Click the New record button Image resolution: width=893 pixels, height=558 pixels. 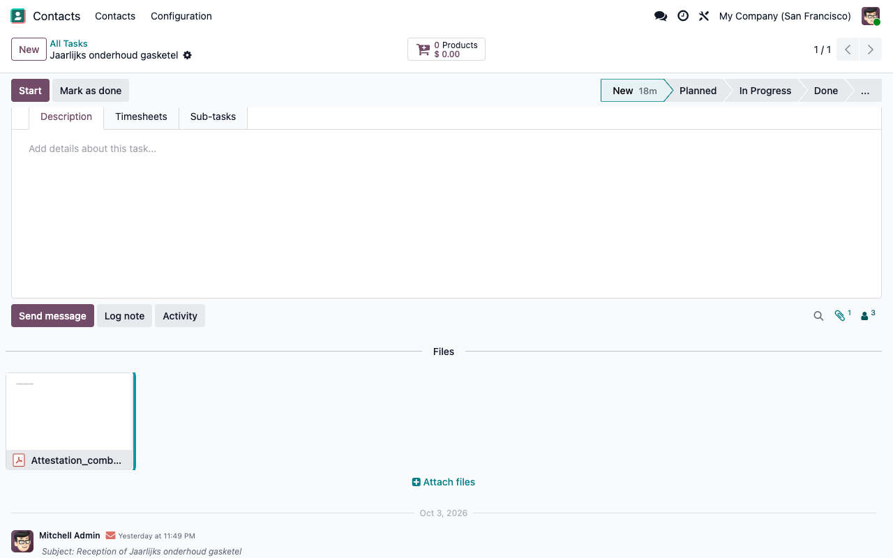coord(29,50)
